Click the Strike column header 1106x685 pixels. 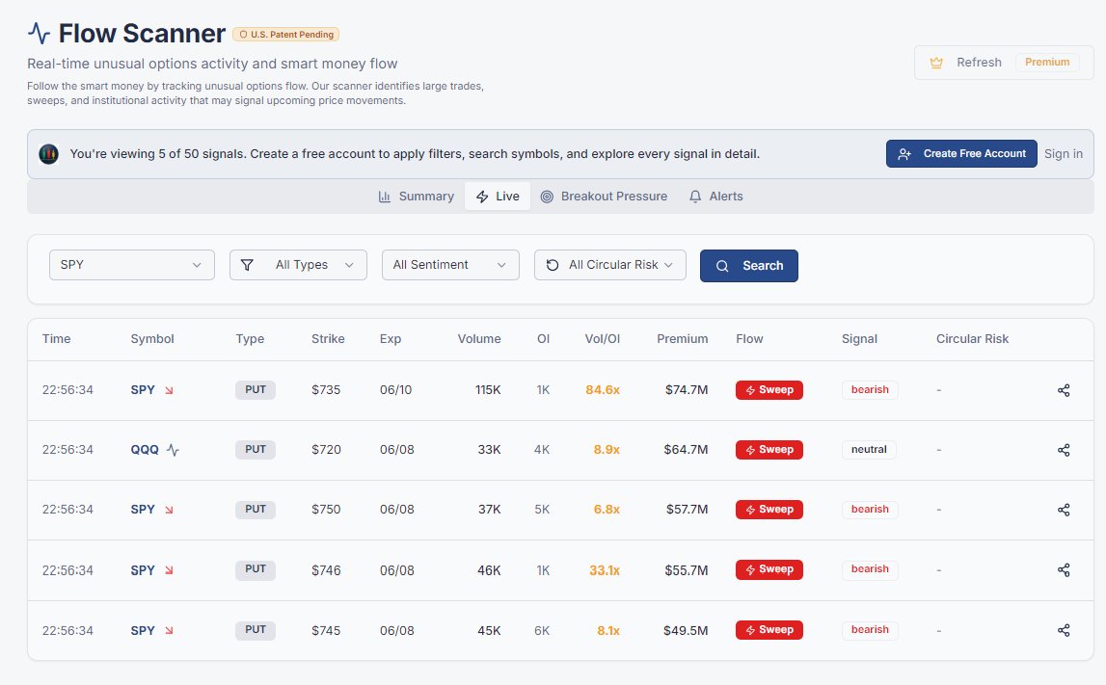pyautogui.click(x=328, y=339)
